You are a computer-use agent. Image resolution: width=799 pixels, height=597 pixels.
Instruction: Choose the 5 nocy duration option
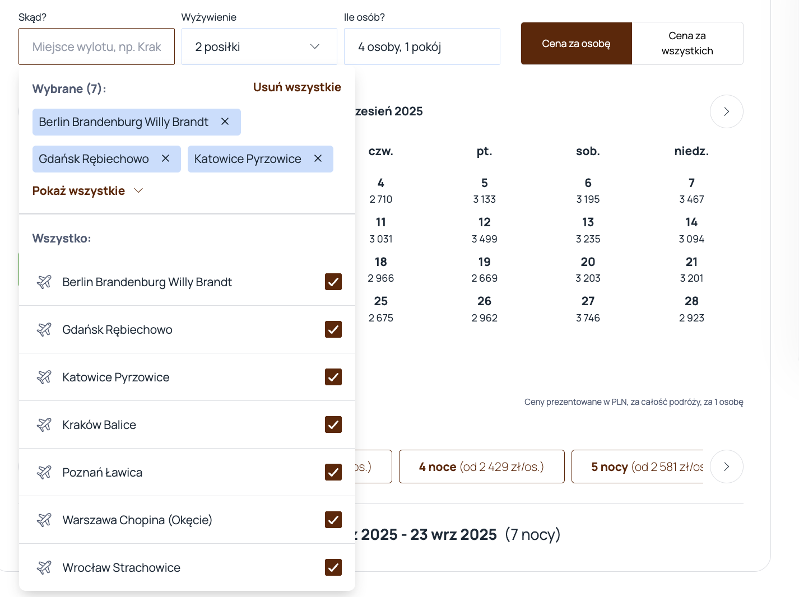[638, 467]
